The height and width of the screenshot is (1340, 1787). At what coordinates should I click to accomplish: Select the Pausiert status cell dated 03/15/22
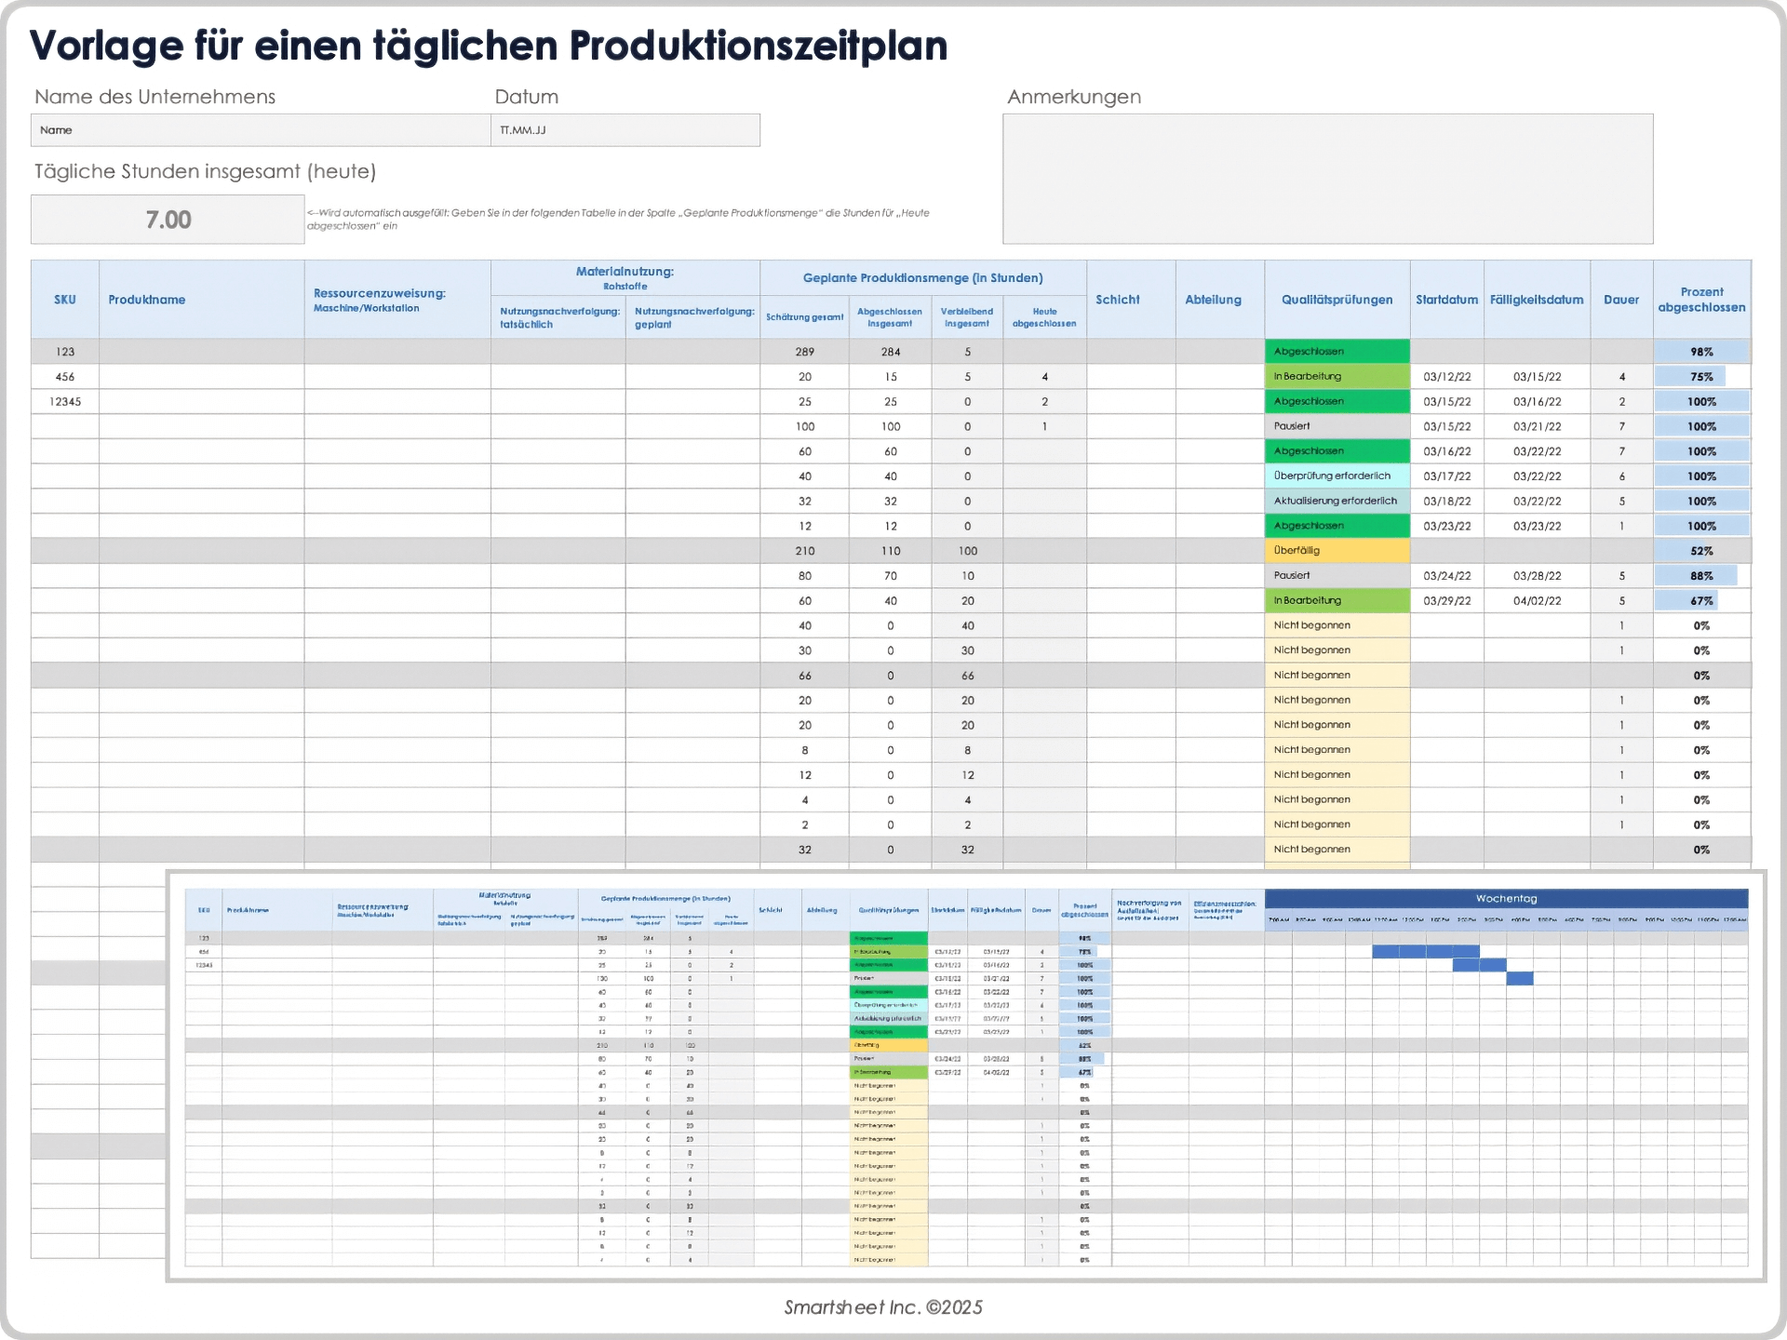pos(1337,426)
